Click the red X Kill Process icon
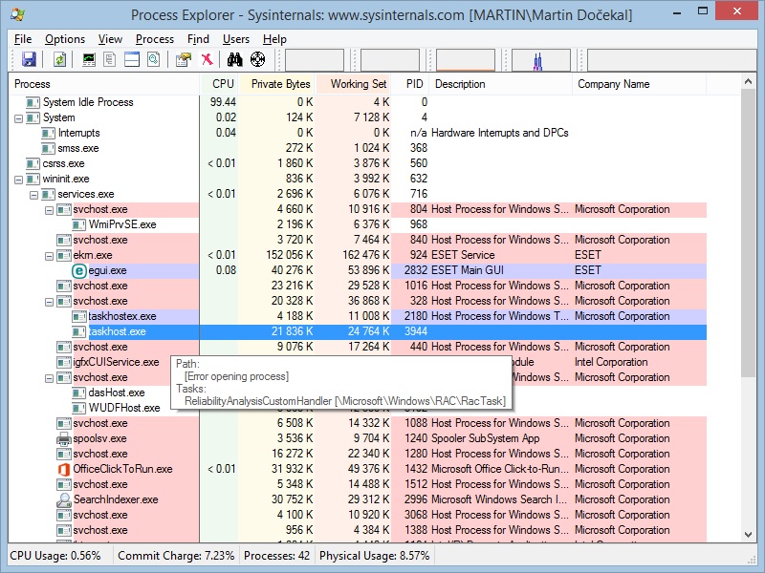The image size is (765, 573). 206,60
